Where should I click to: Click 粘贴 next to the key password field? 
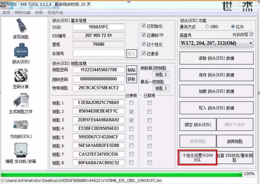(x=131, y=70)
